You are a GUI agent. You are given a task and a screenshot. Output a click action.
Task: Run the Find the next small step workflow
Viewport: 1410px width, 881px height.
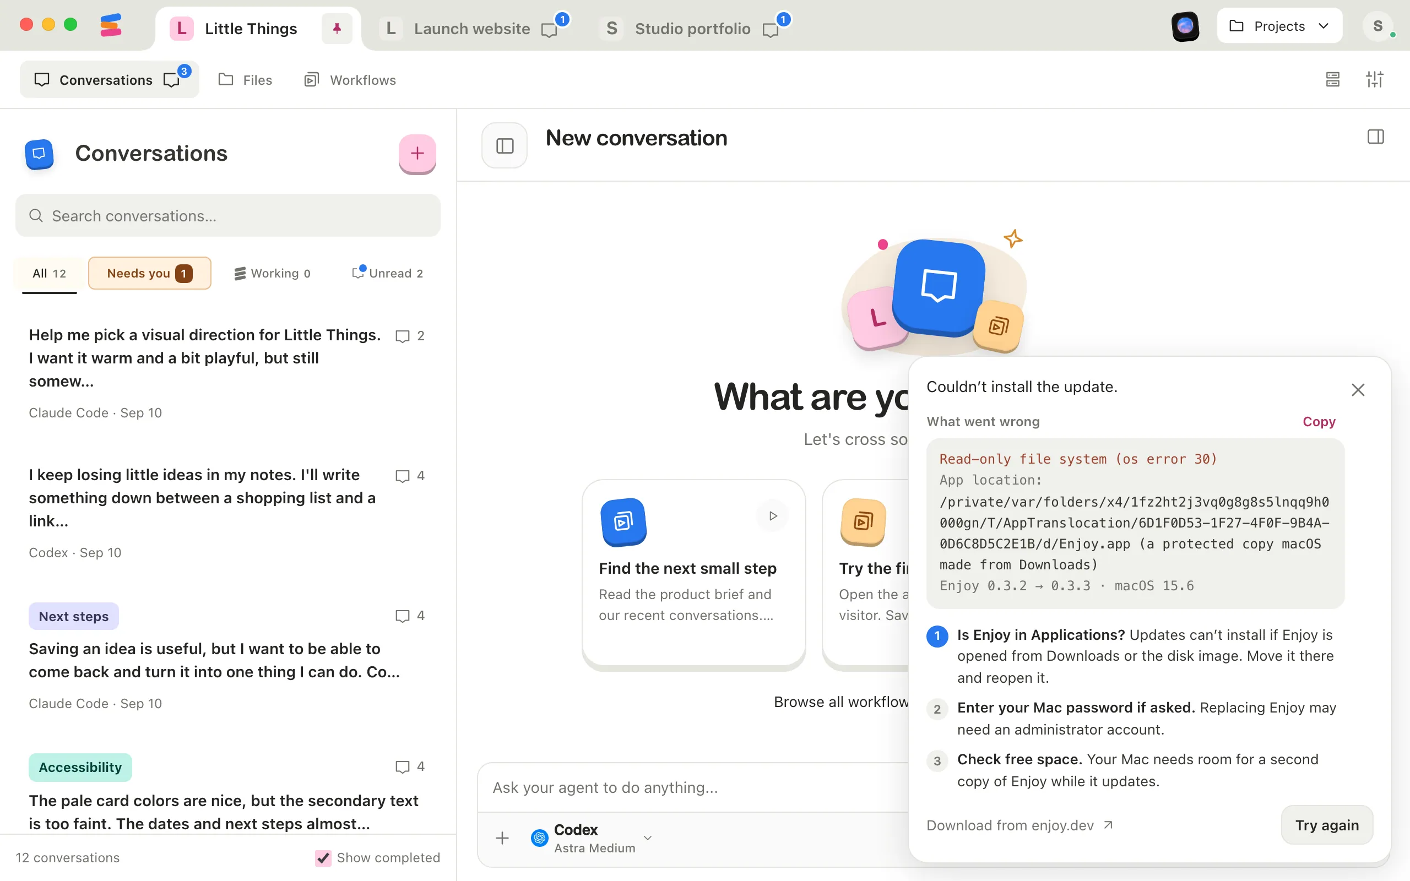pos(773,516)
